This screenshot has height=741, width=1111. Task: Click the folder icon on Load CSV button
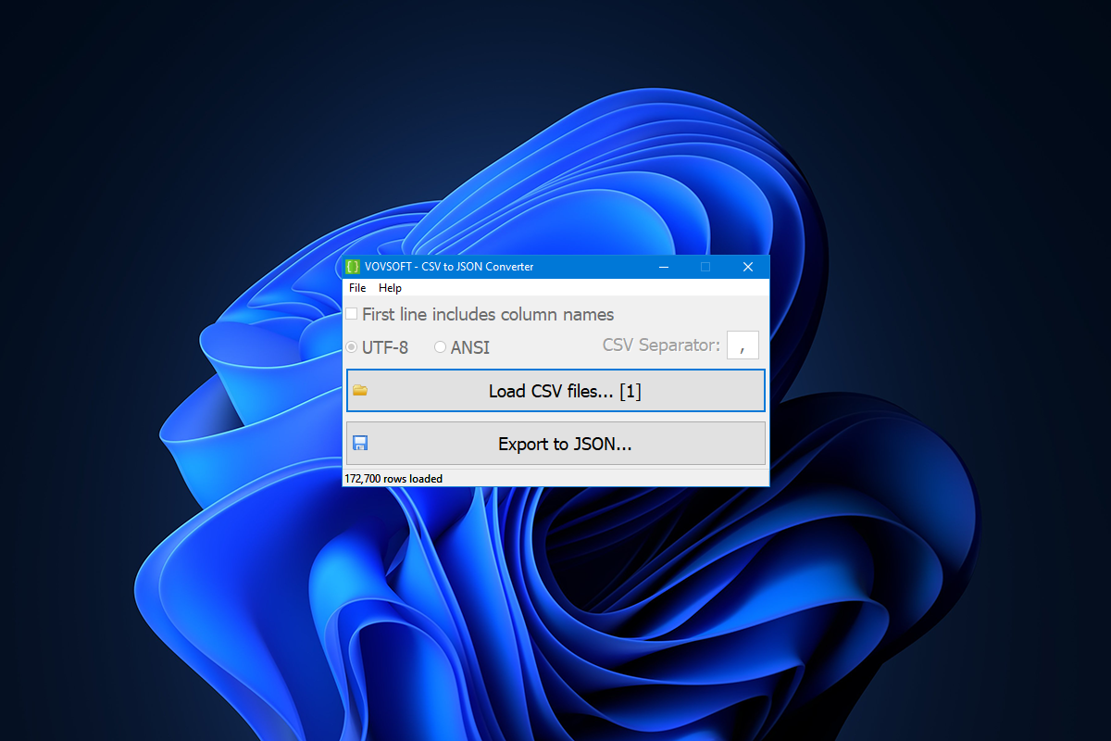(360, 390)
